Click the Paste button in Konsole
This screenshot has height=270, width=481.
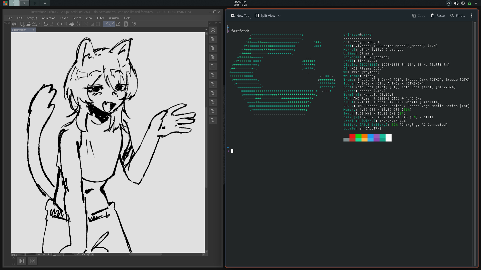pyautogui.click(x=438, y=15)
